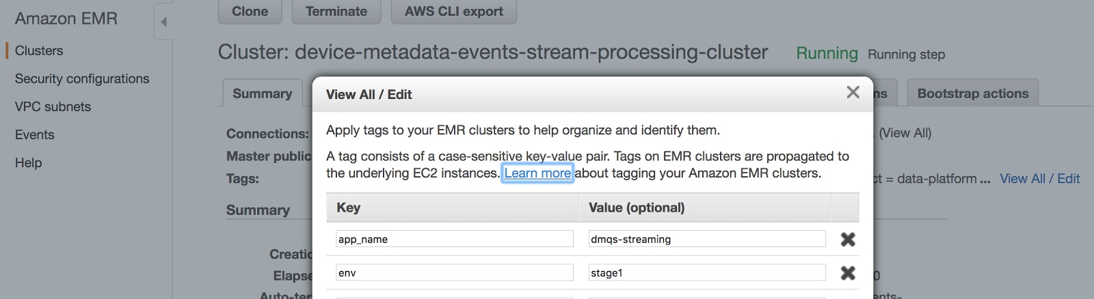Screen dimensions: 1094x299
Task: Open the Help section
Action: coord(29,162)
